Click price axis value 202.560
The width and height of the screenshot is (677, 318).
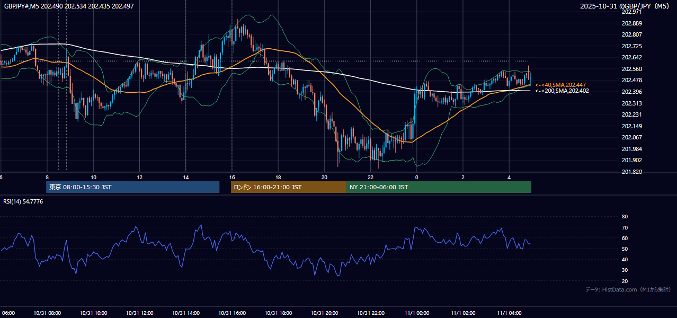(632, 69)
